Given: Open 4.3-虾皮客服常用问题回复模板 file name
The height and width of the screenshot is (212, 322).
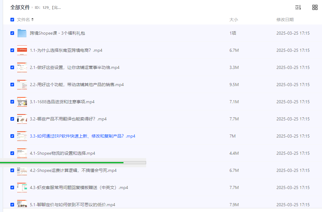Looking at the screenshot, I should tap(79, 187).
